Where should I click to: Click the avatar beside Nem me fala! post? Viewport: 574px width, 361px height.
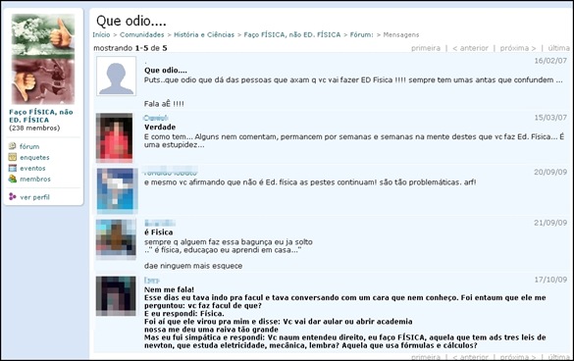[x=116, y=296]
